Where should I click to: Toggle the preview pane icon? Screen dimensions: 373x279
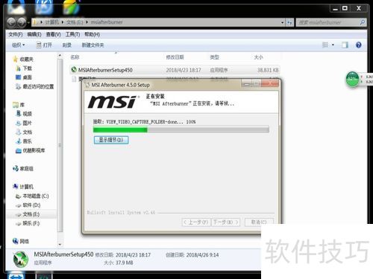pos(345,45)
